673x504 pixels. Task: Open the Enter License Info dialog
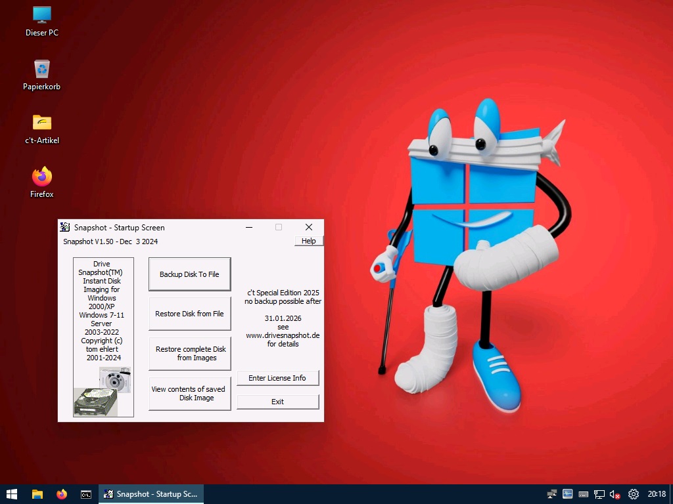pos(277,378)
